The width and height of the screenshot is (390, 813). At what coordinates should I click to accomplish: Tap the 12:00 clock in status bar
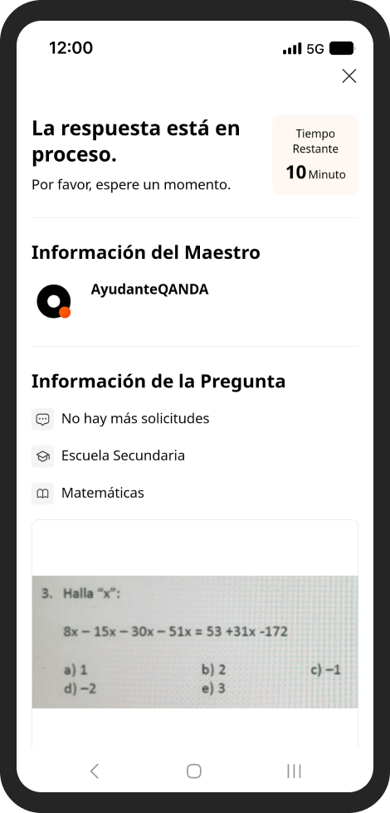(x=71, y=48)
